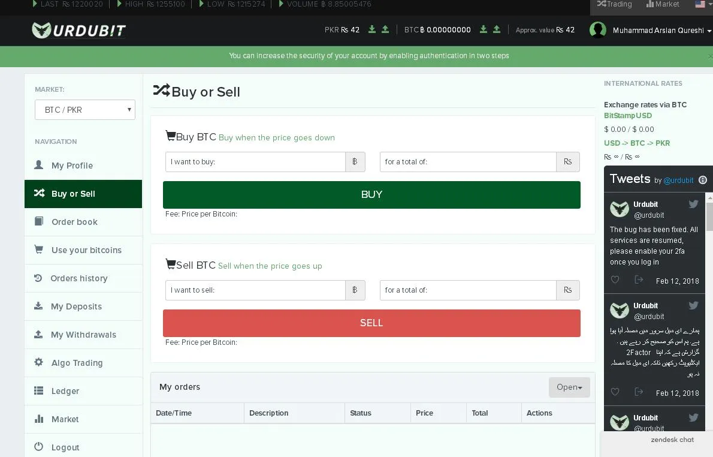Click the green BUY button
Viewport: 713px width, 457px height.
[371, 195]
